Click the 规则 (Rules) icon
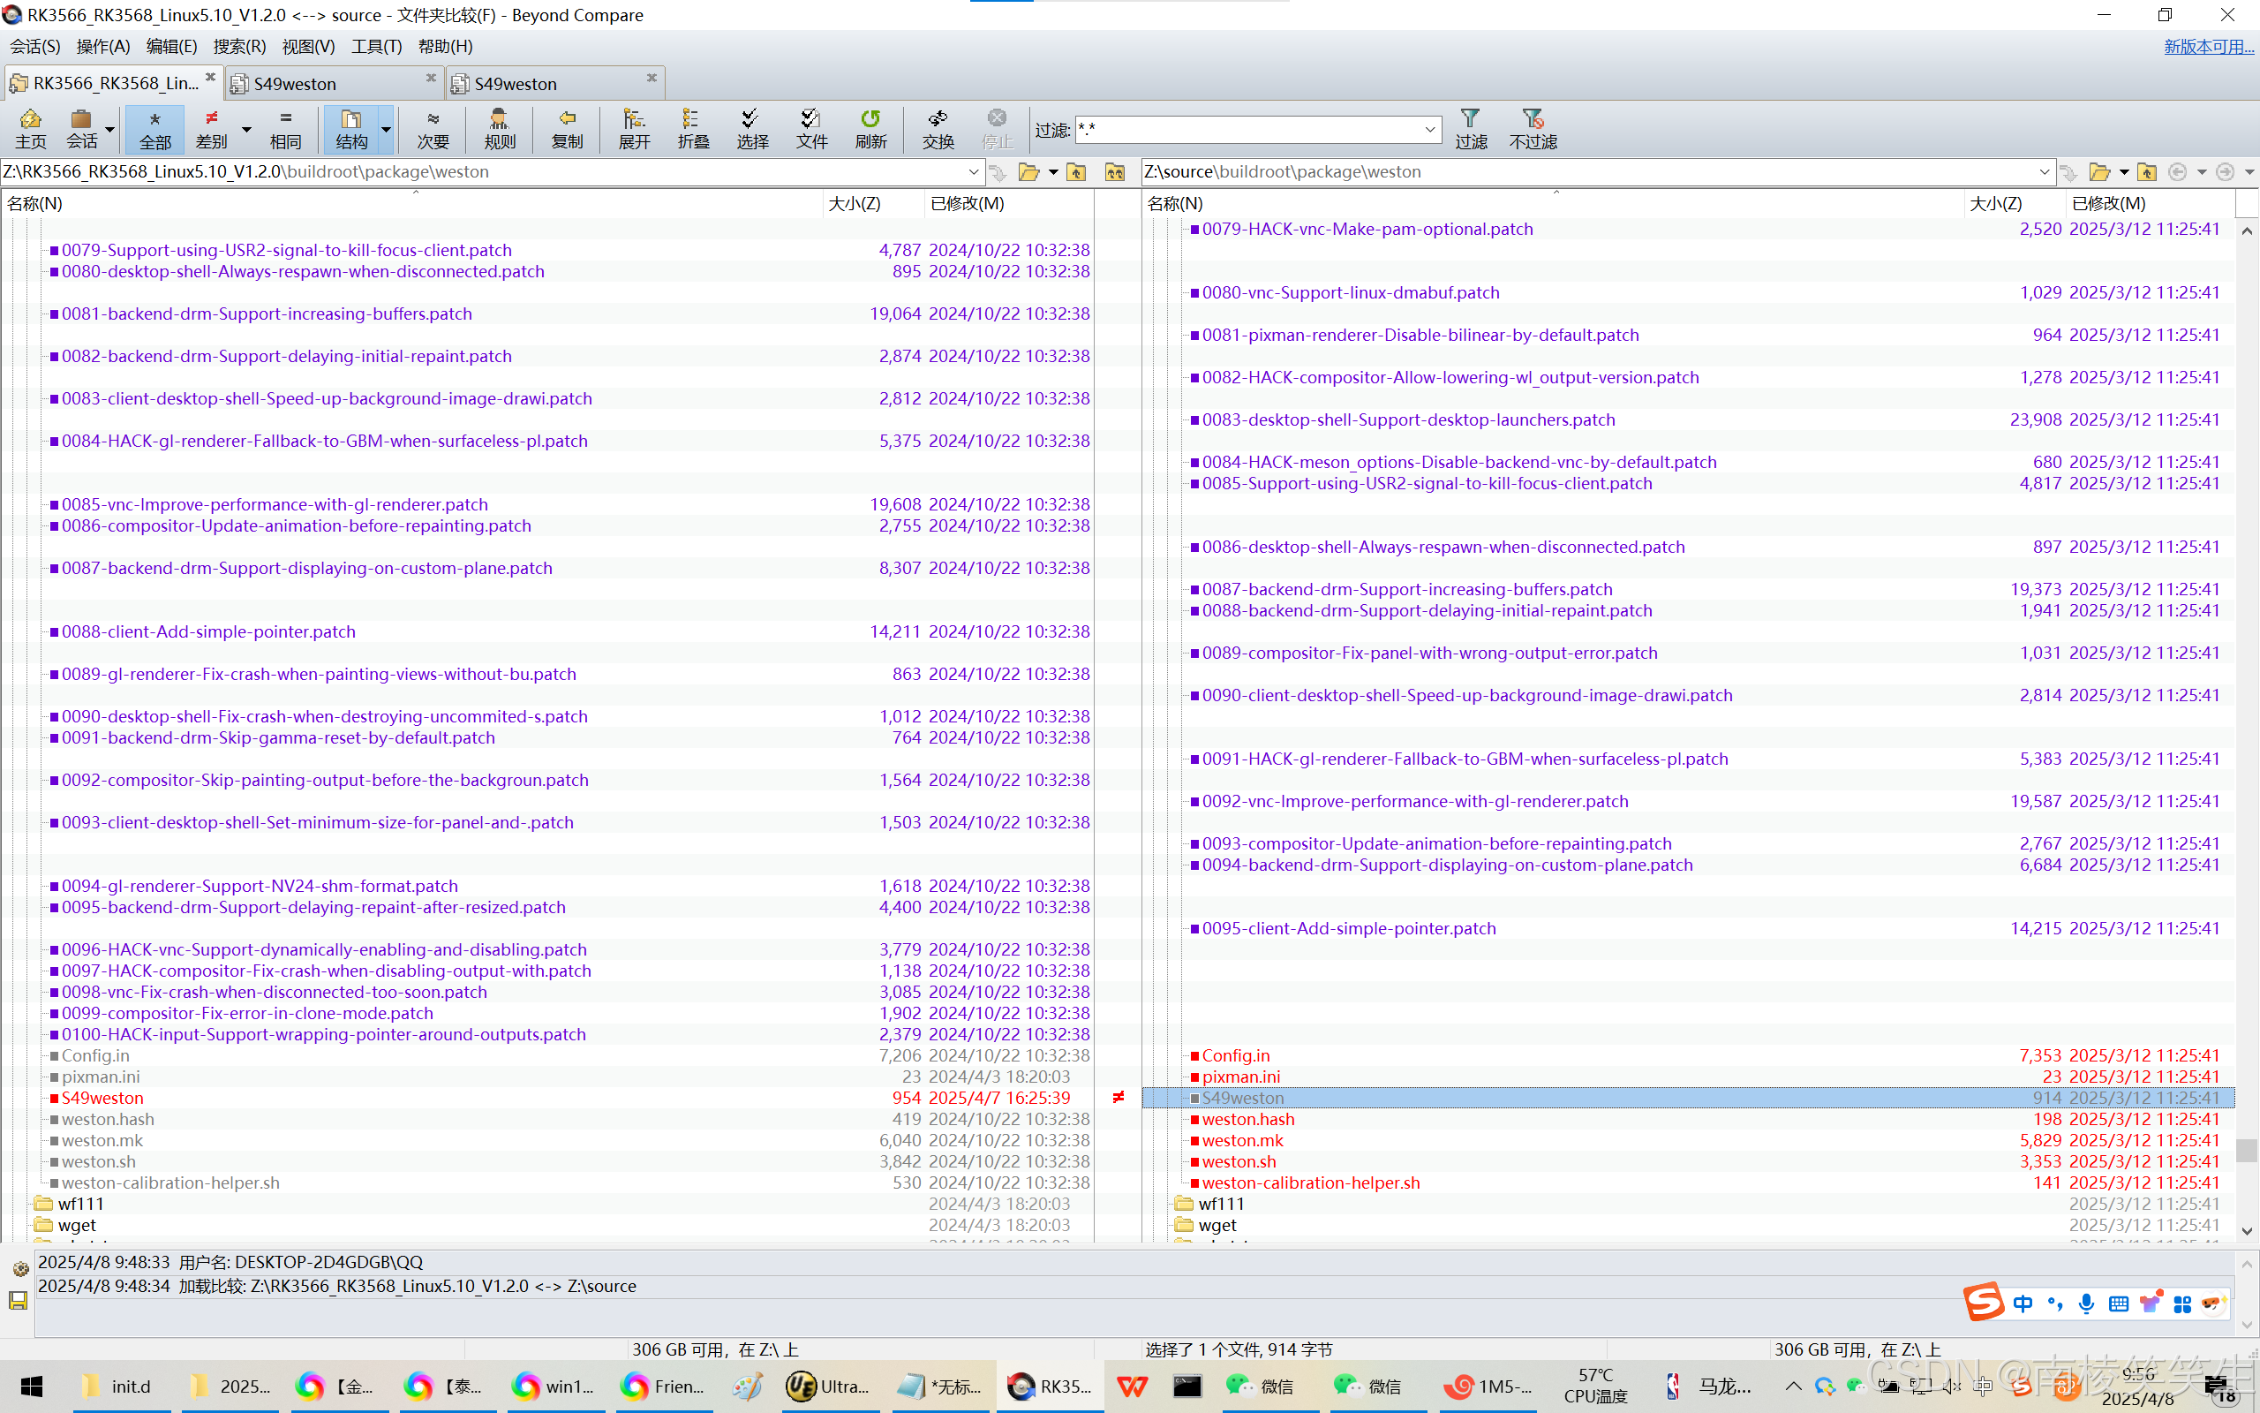This screenshot has height=1413, width=2260. pos(500,129)
